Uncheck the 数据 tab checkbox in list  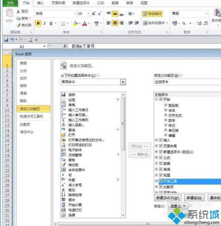click(161, 163)
